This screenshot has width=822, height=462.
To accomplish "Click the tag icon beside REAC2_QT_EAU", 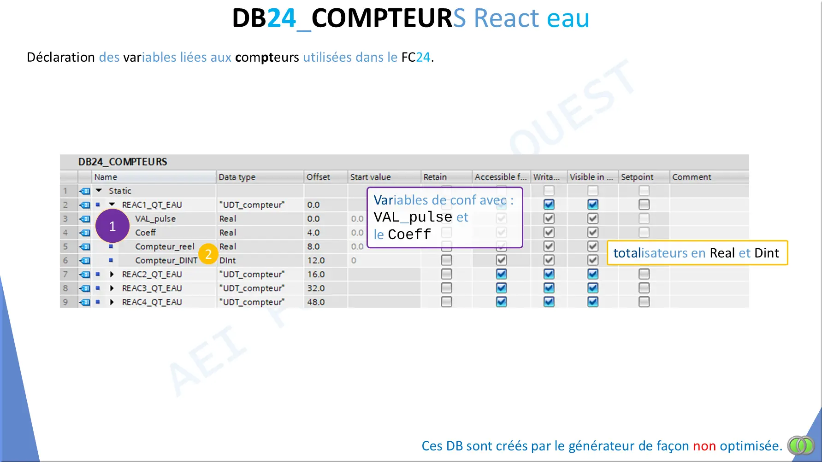I will pos(85,274).
